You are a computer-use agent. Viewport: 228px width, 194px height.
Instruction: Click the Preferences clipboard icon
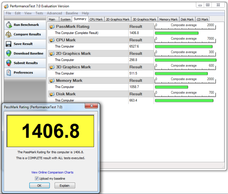[x=9, y=73]
